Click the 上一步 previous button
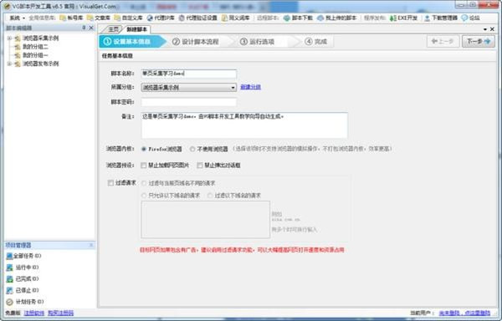Viewport: 502px width, 321px height. point(443,41)
